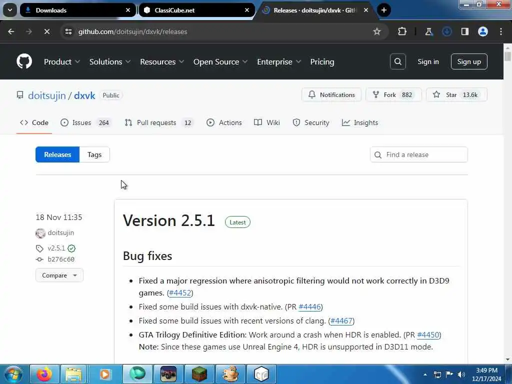Open Windows Media Player taskbar icon
Screen dimensions: 512x384
click(105, 374)
